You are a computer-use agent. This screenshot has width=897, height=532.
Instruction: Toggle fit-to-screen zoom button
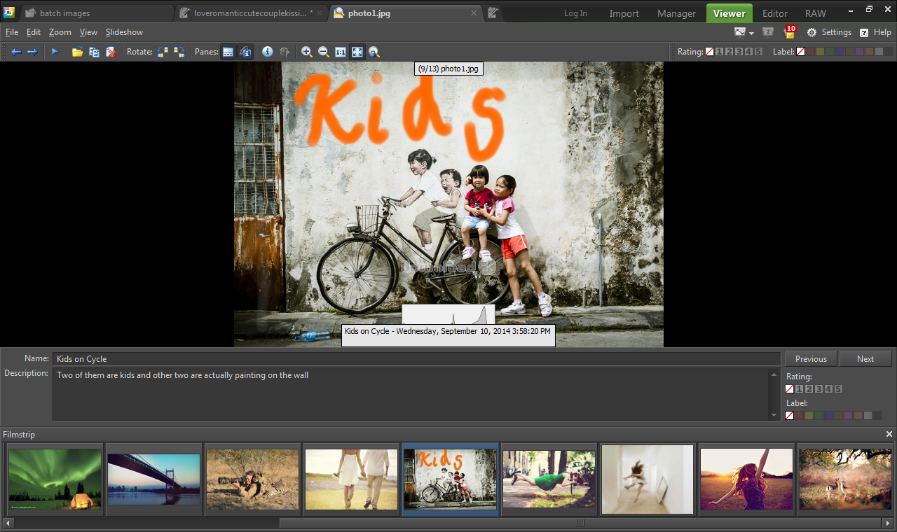[x=357, y=52]
